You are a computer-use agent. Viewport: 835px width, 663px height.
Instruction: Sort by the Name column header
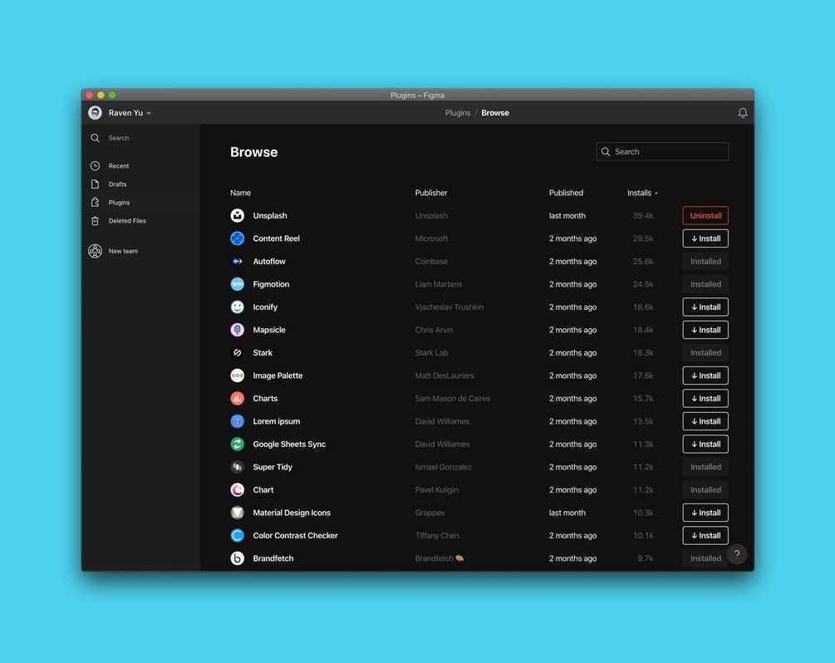[240, 193]
